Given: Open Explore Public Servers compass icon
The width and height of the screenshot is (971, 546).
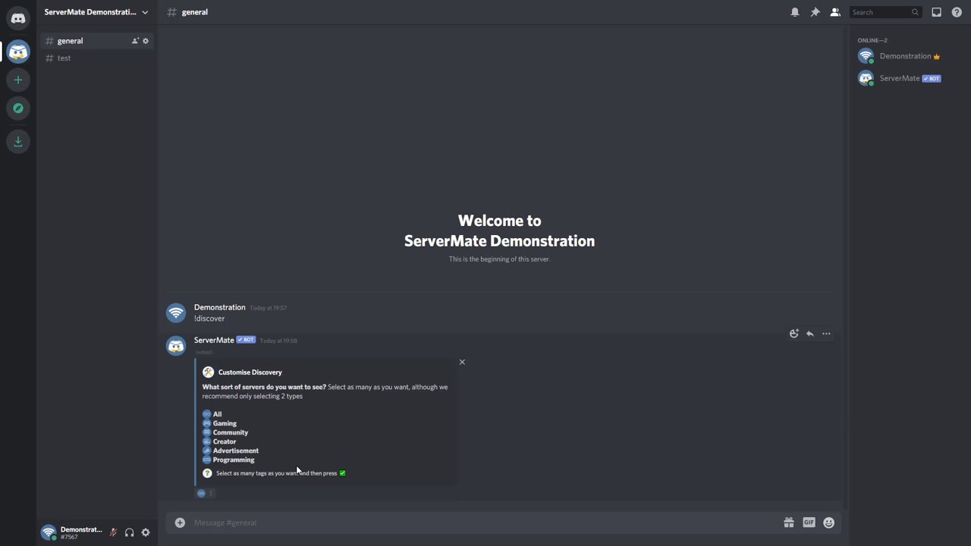Looking at the screenshot, I should click(18, 108).
